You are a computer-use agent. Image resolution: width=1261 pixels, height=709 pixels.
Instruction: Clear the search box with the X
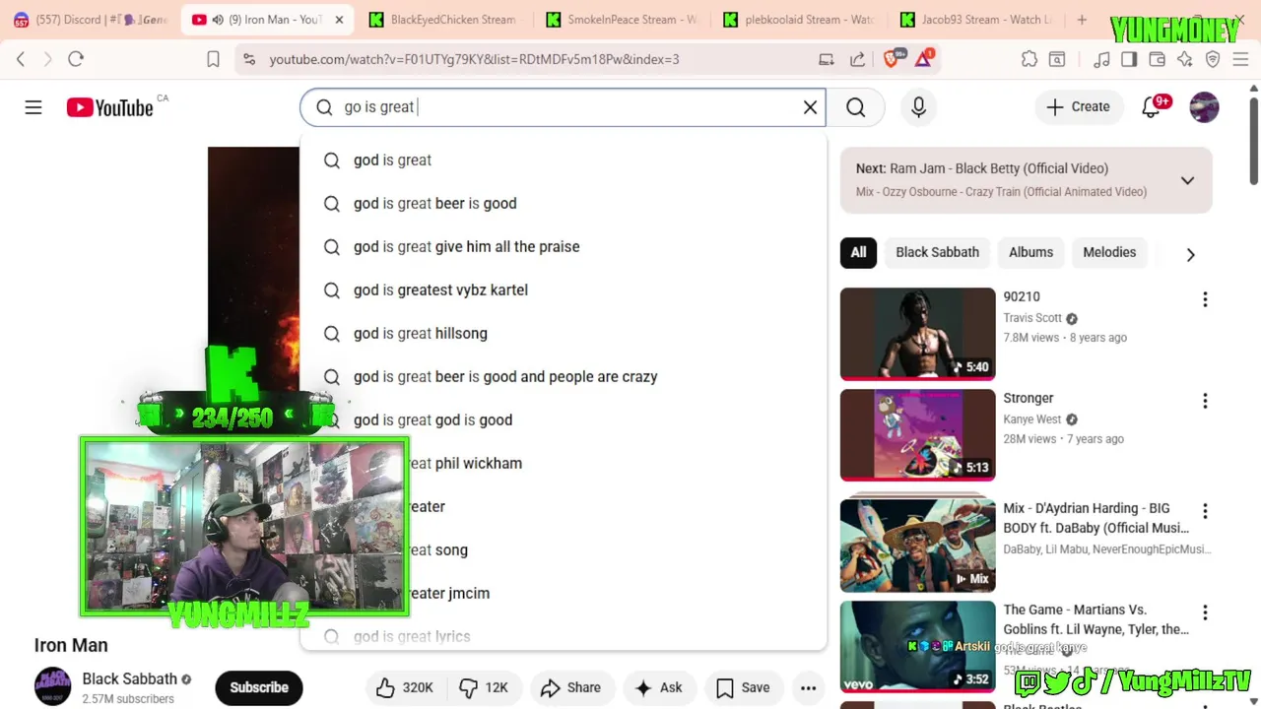click(x=810, y=107)
